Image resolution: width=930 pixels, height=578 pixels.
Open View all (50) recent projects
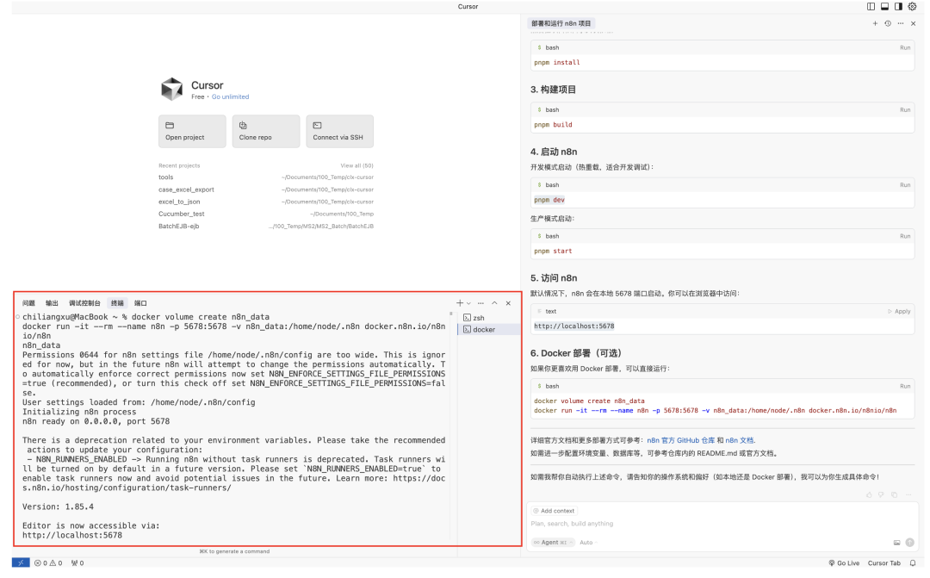click(x=357, y=165)
